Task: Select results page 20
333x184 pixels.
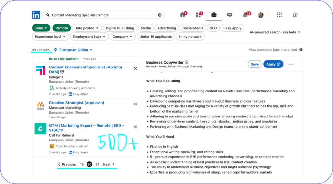Action: coord(89,164)
